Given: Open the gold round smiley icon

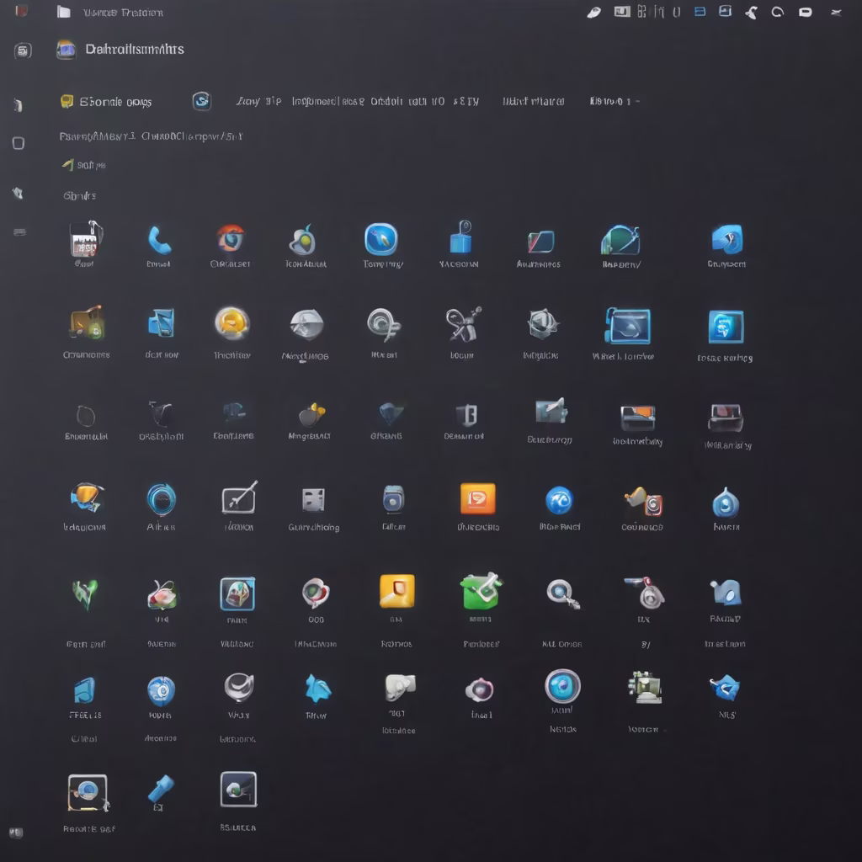Looking at the screenshot, I should click(231, 323).
